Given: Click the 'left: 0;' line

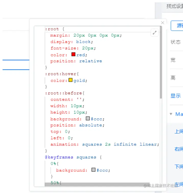Looking at the screenshot, I should [62, 138].
